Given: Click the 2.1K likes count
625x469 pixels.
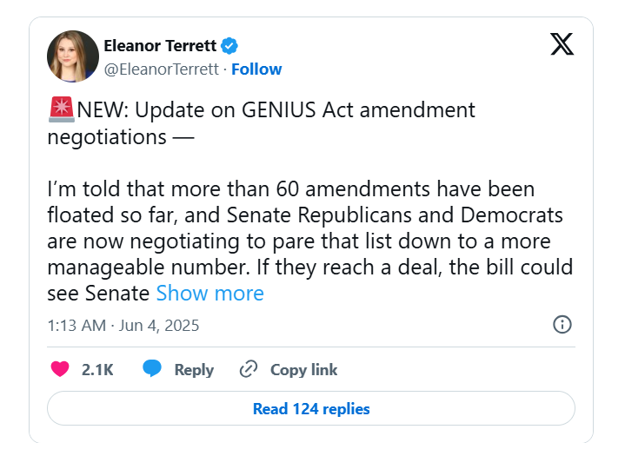Looking at the screenshot, I should coord(97,370).
